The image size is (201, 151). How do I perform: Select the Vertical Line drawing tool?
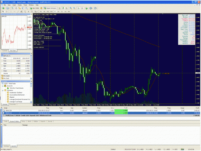coord(11,12)
